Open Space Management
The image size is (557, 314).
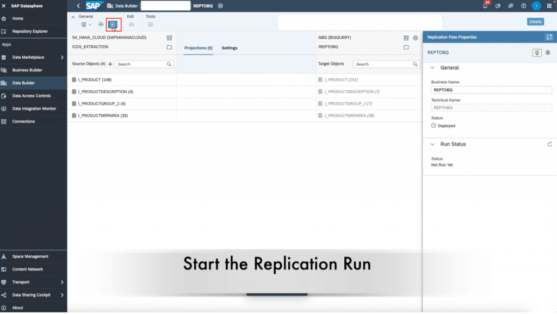point(33,256)
